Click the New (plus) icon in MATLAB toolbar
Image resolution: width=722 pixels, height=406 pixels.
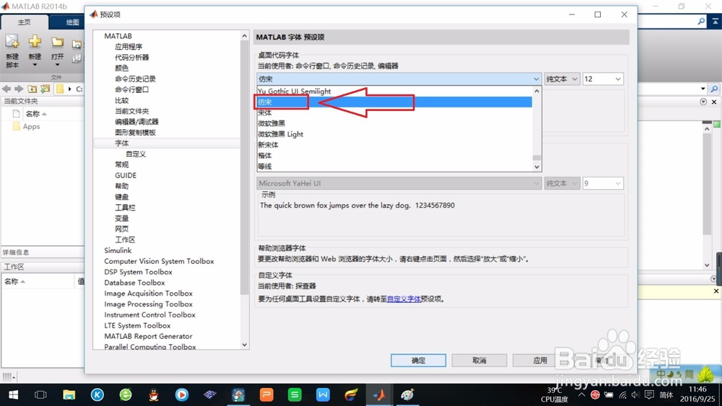point(35,42)
